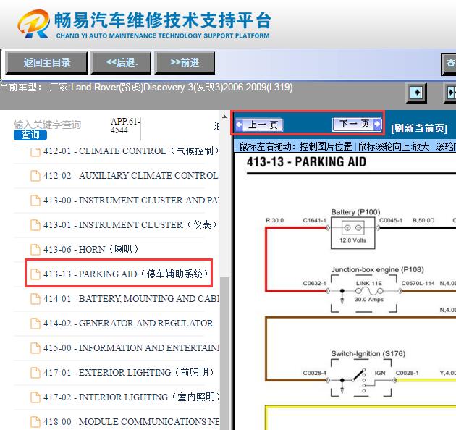Screen dimensions: 456x430
Task: Click document icon beside 417-02 INTERIOR LIGHTING
Action: [x=35, y=397]
